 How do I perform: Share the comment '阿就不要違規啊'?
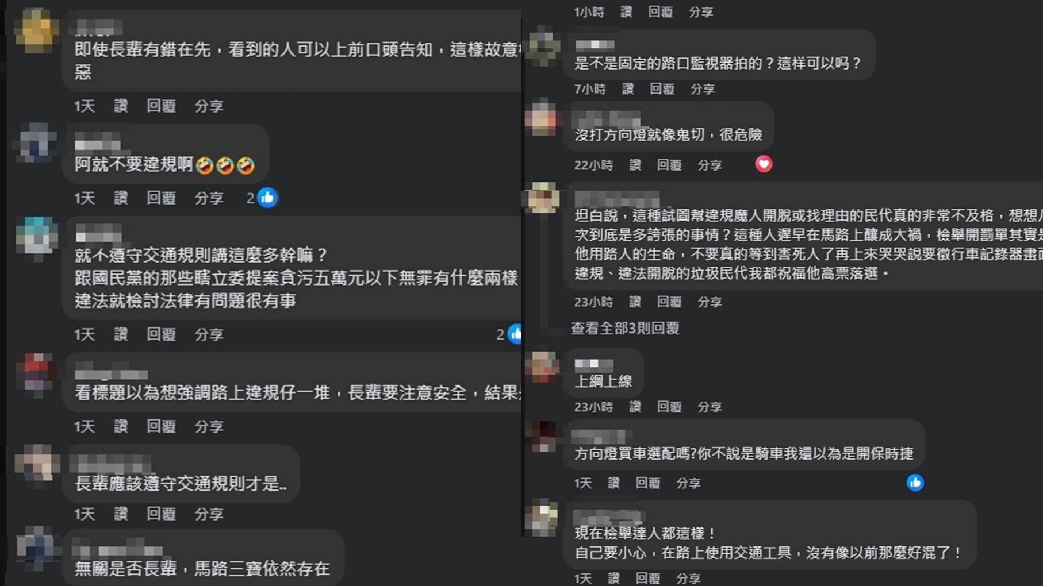209,198
